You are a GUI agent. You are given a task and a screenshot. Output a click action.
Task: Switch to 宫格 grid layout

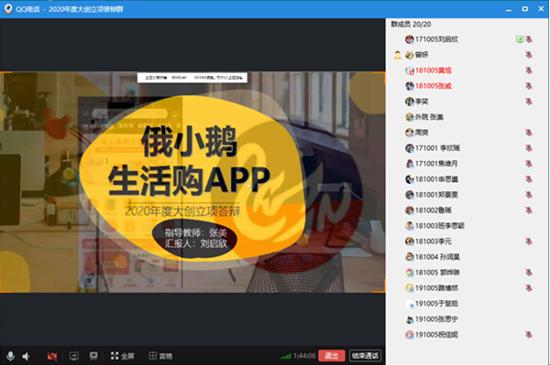160,356
